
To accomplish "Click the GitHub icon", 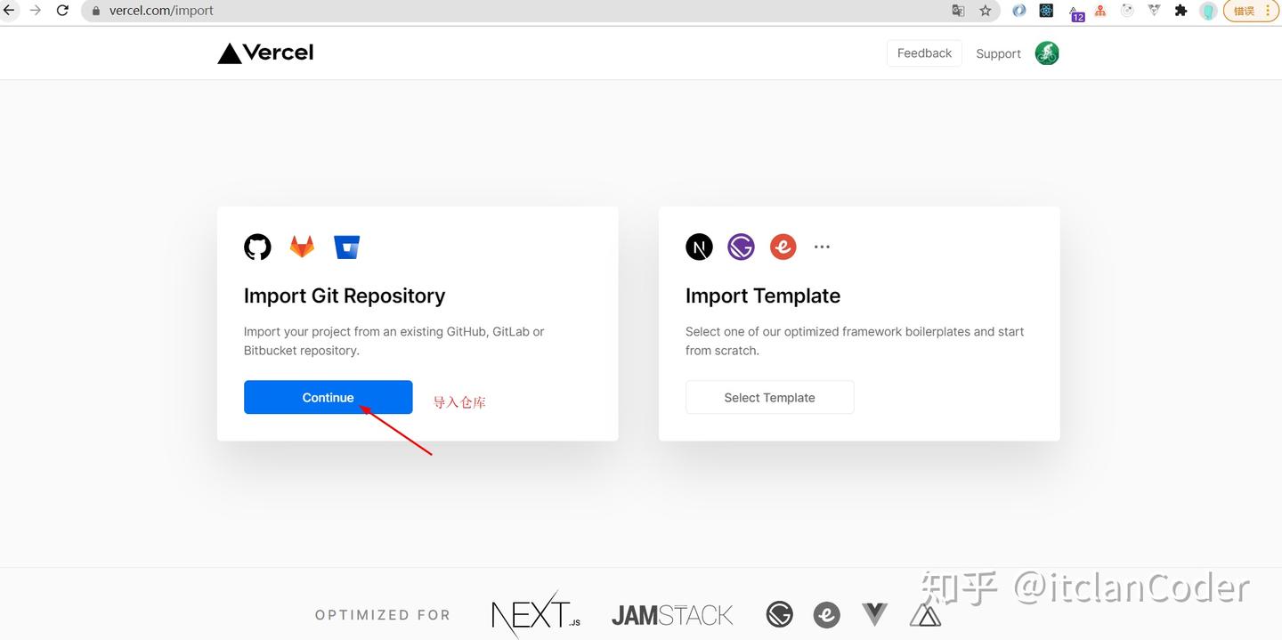I will click(x=257, y=247).
